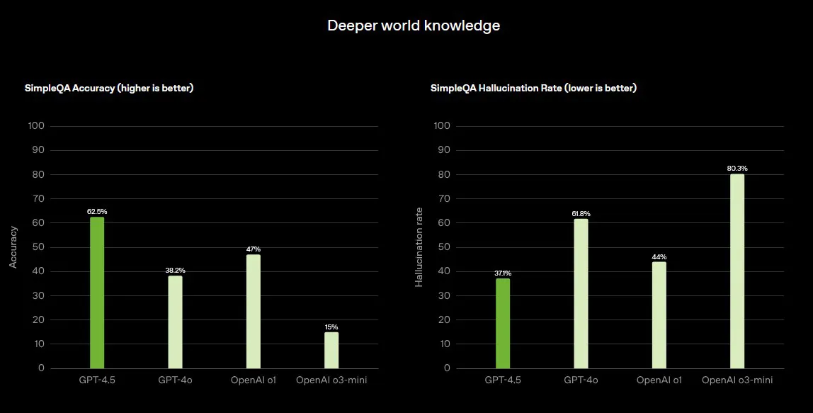Click the OpenAI o3-mini hallucination rate bar
Image resolution: width=813 pixels, height=413 pixels.
(737, 271)
